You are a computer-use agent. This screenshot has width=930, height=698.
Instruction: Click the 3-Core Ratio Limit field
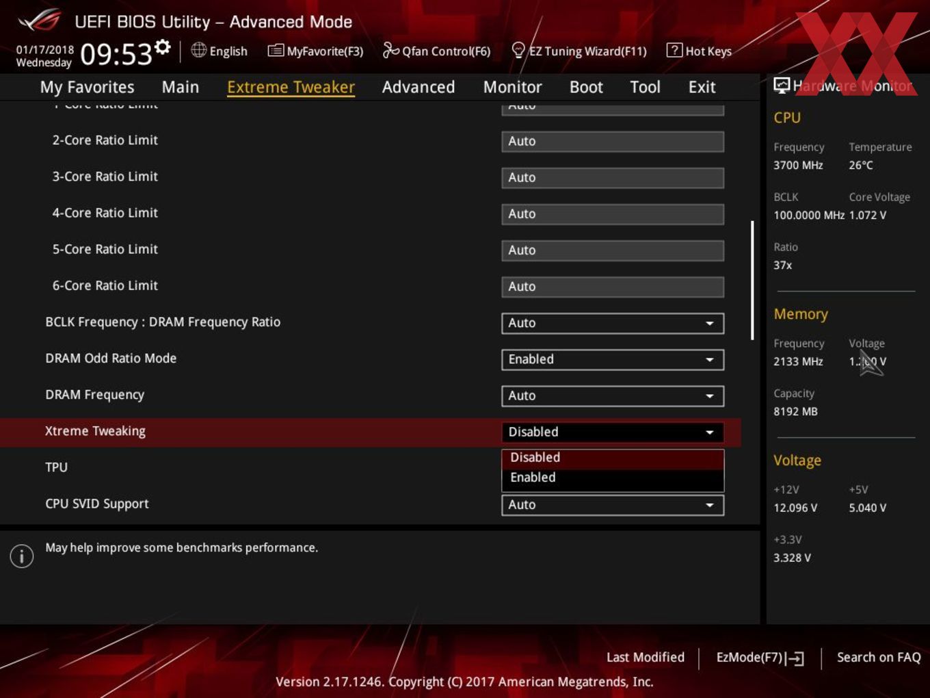[x=613, y=178]
